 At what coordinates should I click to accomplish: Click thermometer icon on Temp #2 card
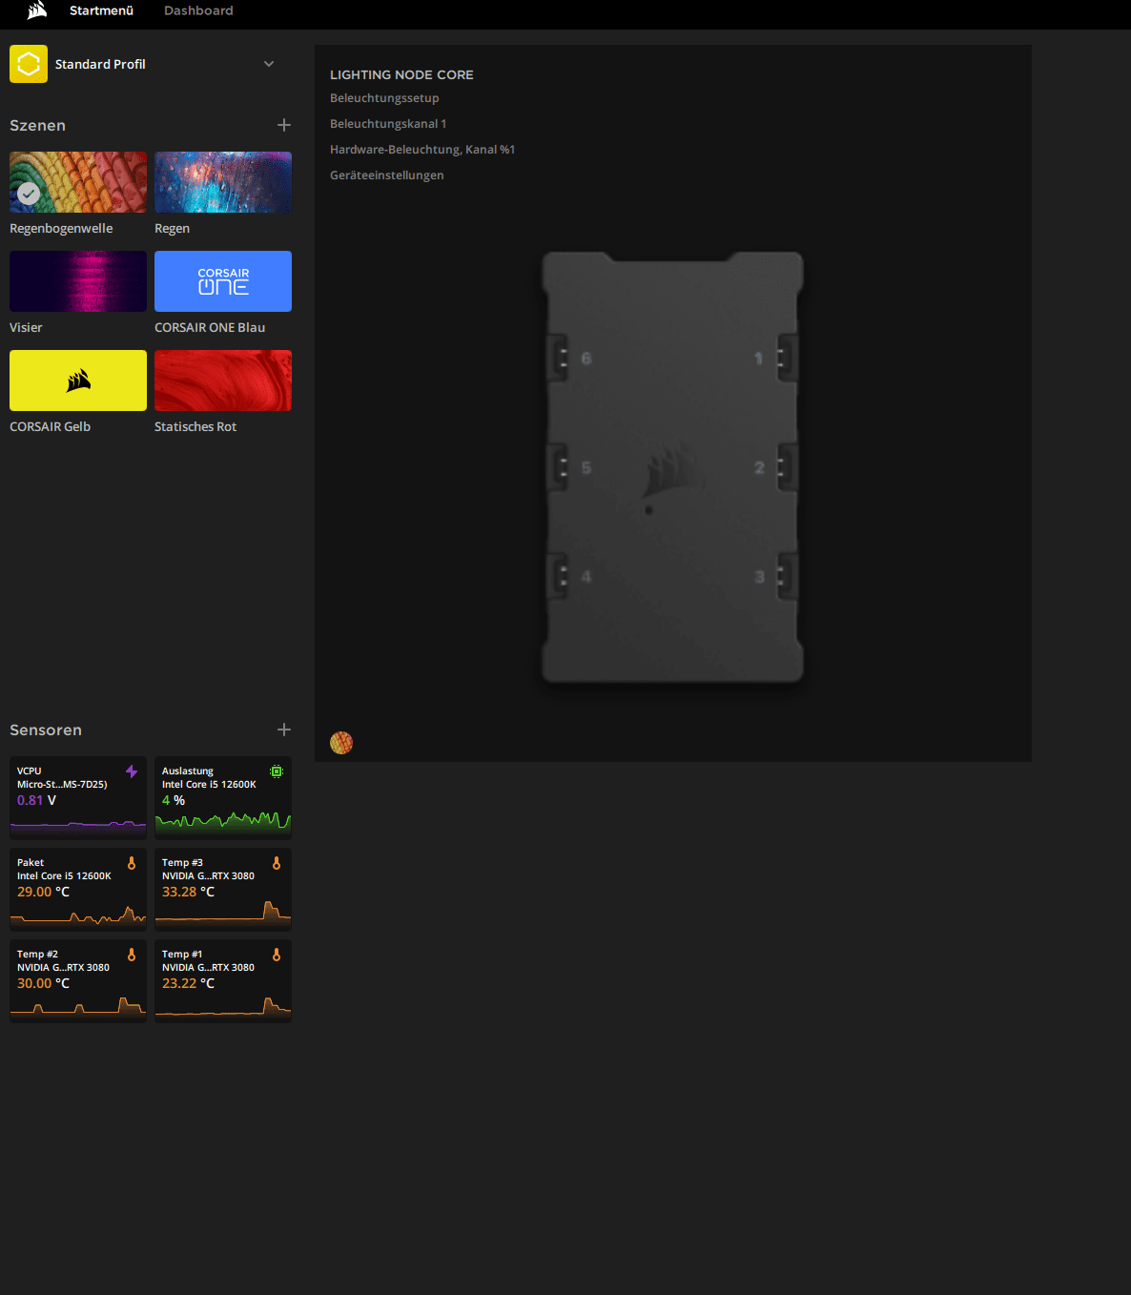tap(132, 954)
